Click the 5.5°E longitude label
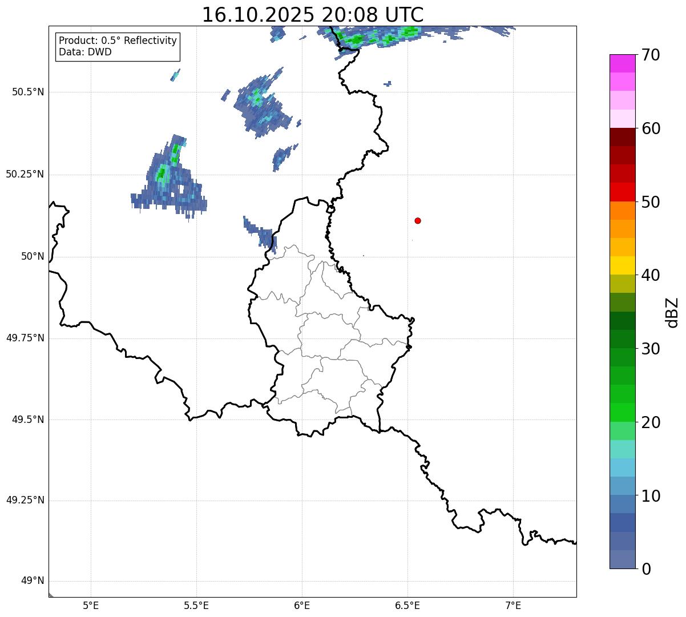Viewport: 686px width, 617px height. pos(196,605)
